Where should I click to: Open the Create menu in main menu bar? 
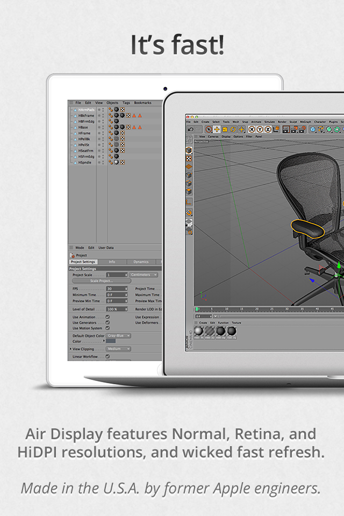205,122
